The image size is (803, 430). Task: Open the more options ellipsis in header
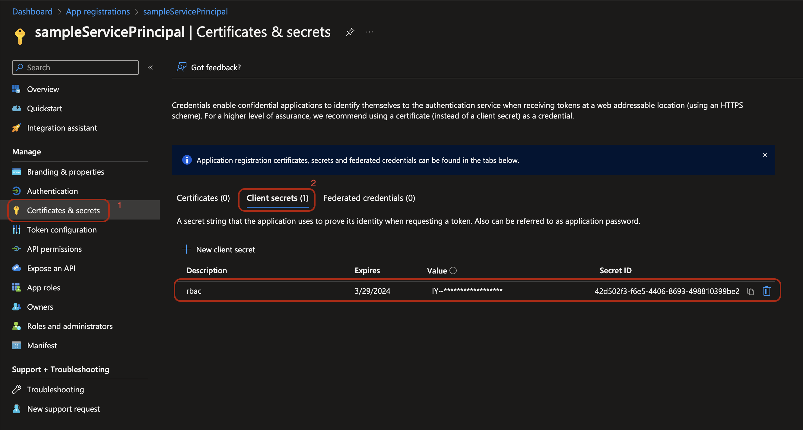coord(370,32)
